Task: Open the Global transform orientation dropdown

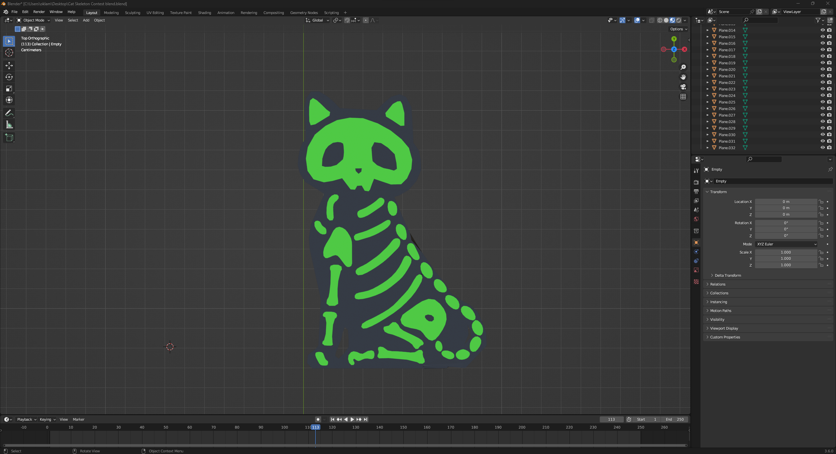Action: point(317,20)
